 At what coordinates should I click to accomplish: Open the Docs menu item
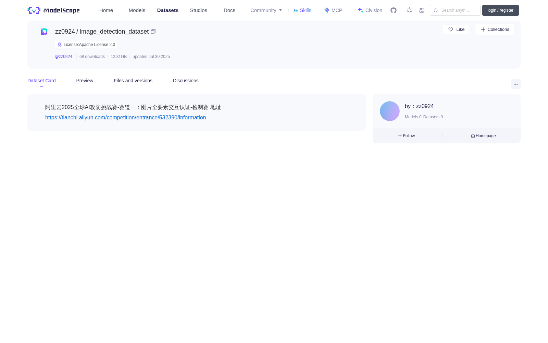(229, 10)
